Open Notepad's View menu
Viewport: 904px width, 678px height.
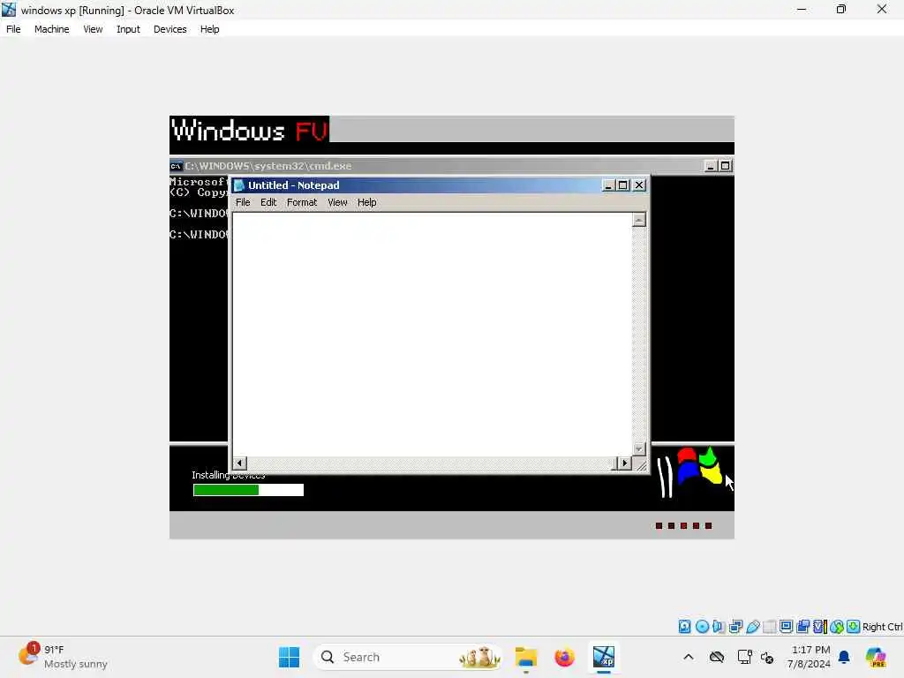[x=337, y=202]
